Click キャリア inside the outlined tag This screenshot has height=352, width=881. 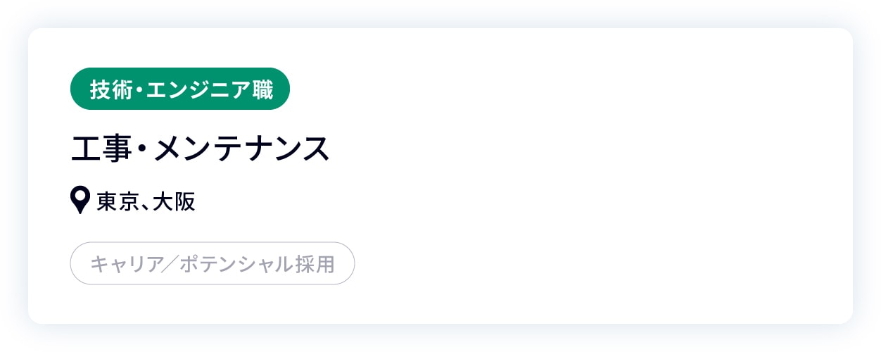pos(125,264)
